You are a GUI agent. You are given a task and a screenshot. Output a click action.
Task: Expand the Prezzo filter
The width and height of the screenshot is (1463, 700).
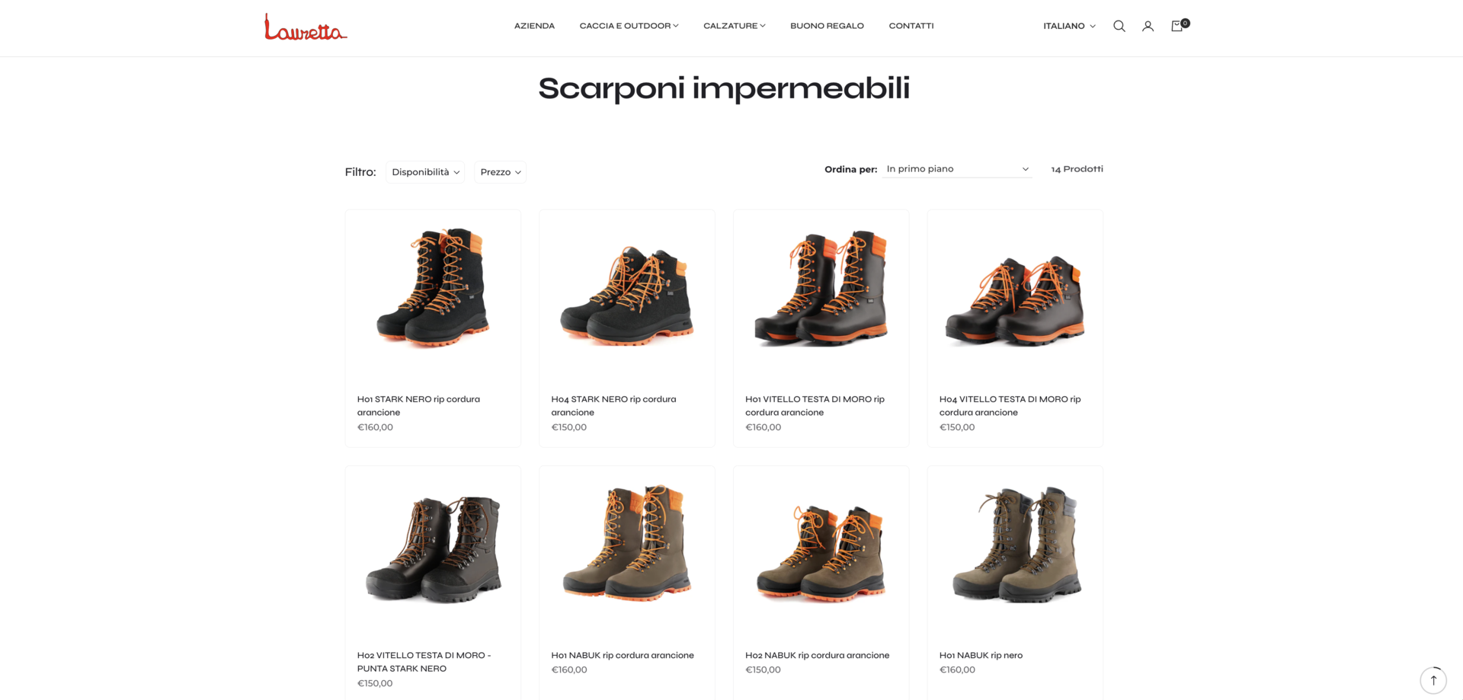click(x=500, y=172)
